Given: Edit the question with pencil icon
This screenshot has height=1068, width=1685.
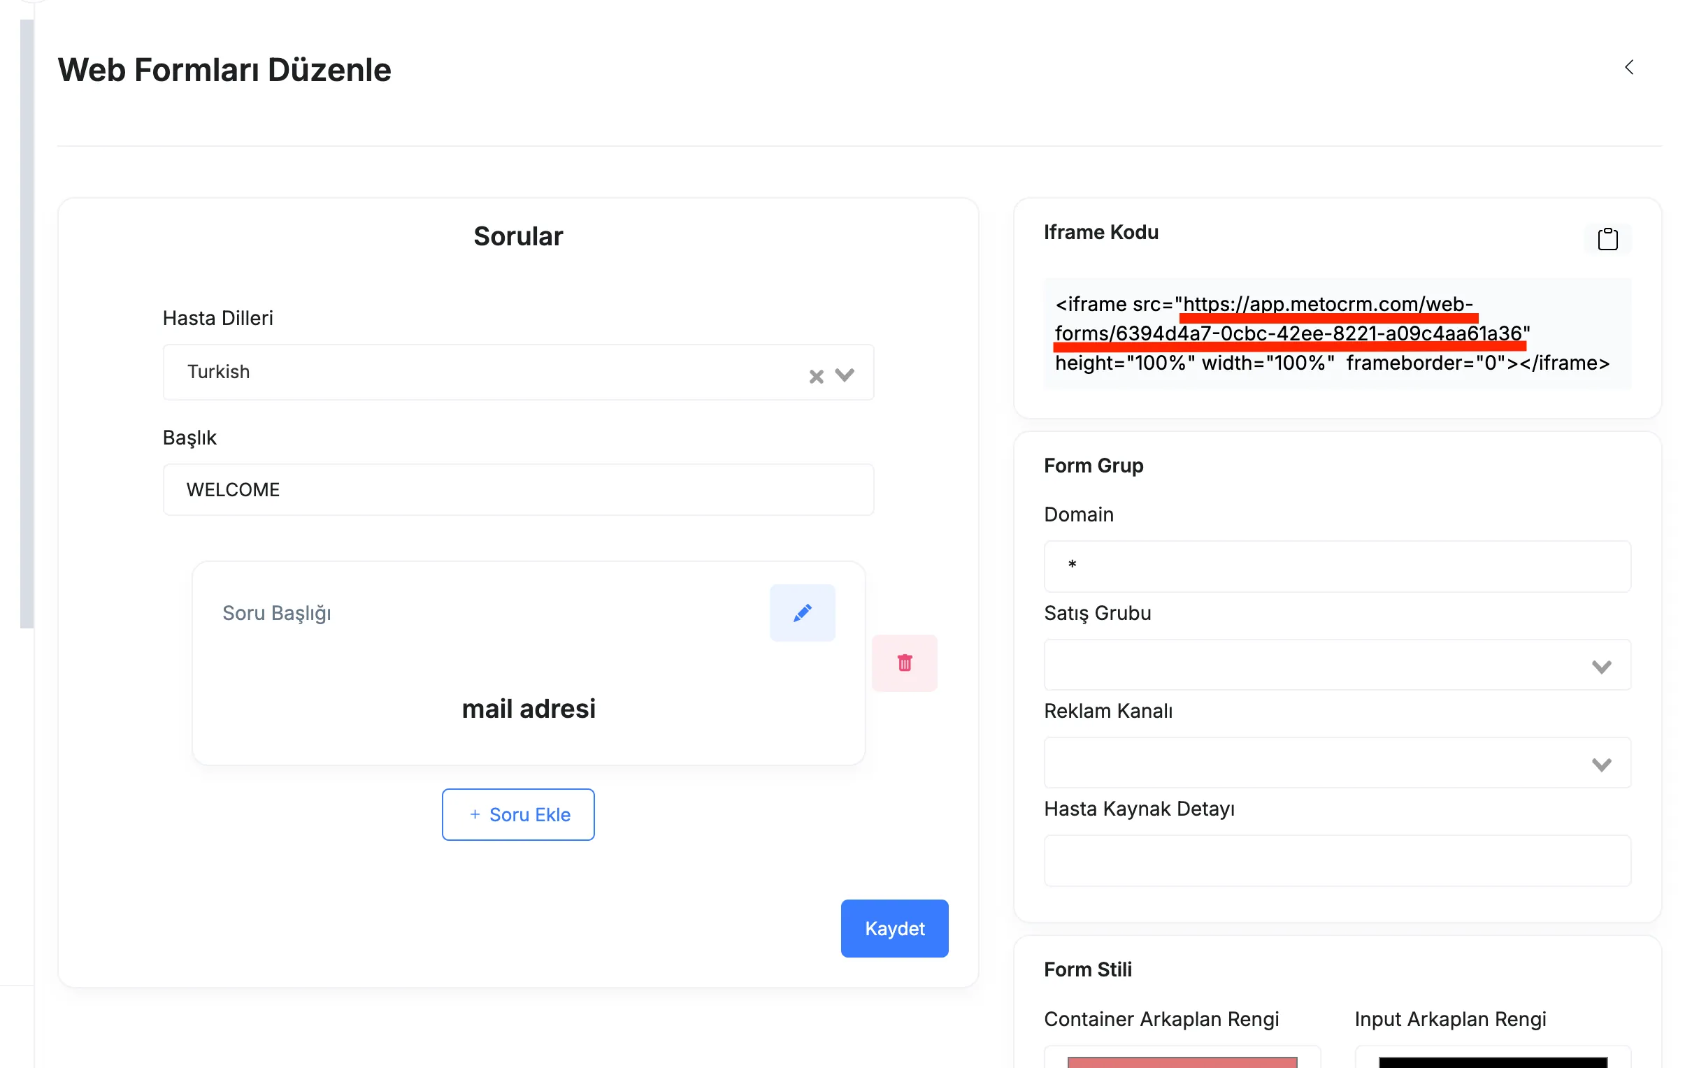Looking at the screenshot, I should tap(802, 613).
